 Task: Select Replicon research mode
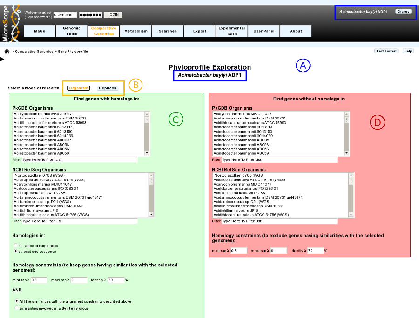108,88
